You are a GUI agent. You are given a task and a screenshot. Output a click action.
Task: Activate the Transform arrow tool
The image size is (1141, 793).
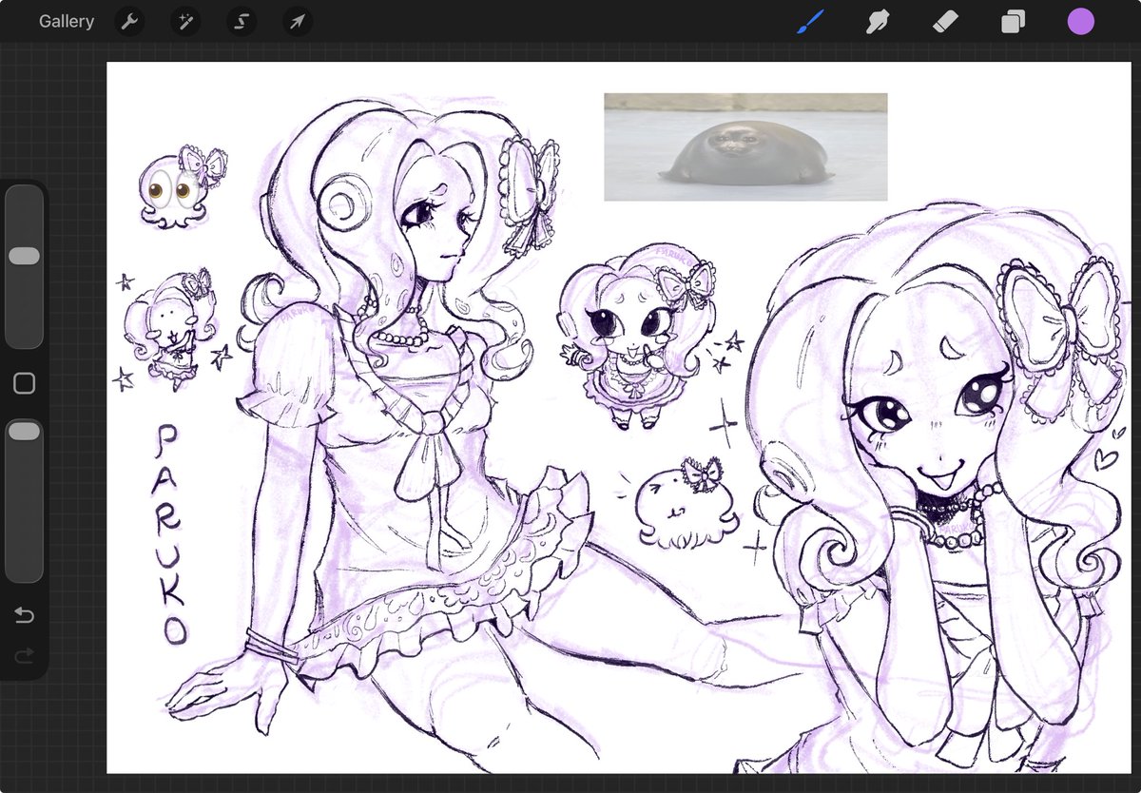298,21
